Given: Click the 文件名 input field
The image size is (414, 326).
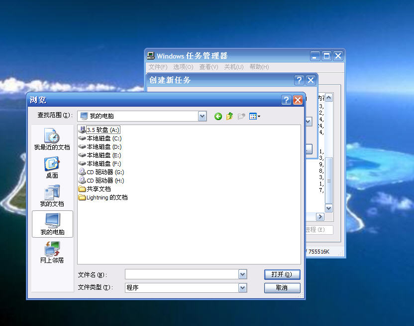Looking at the screenshot, I should 182,274.
